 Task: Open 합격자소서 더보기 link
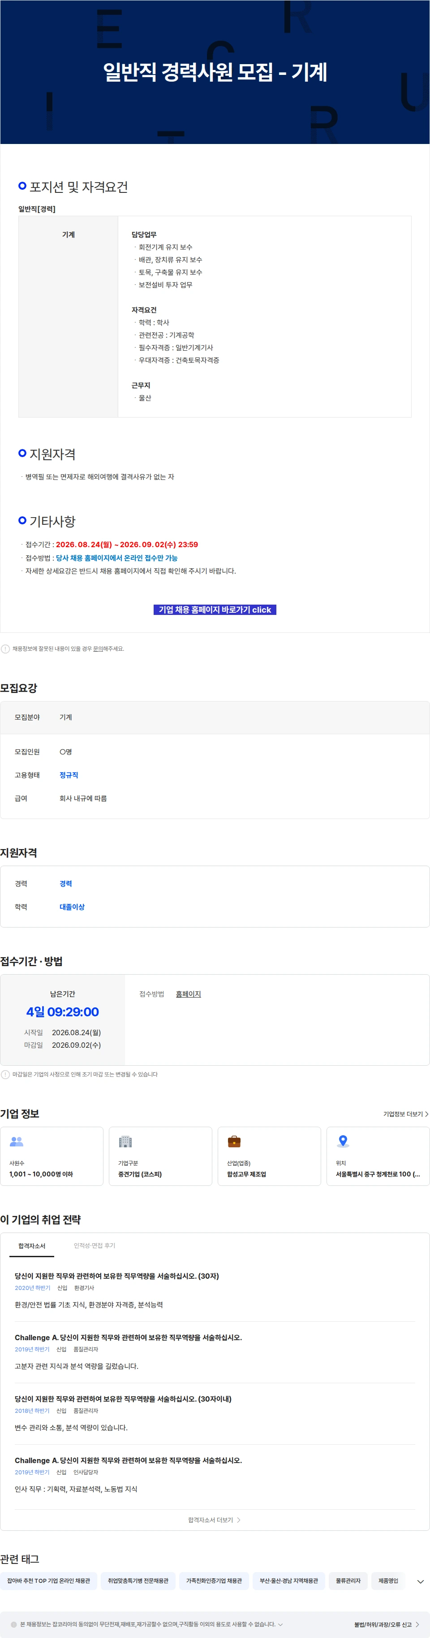coord(214,1520)
